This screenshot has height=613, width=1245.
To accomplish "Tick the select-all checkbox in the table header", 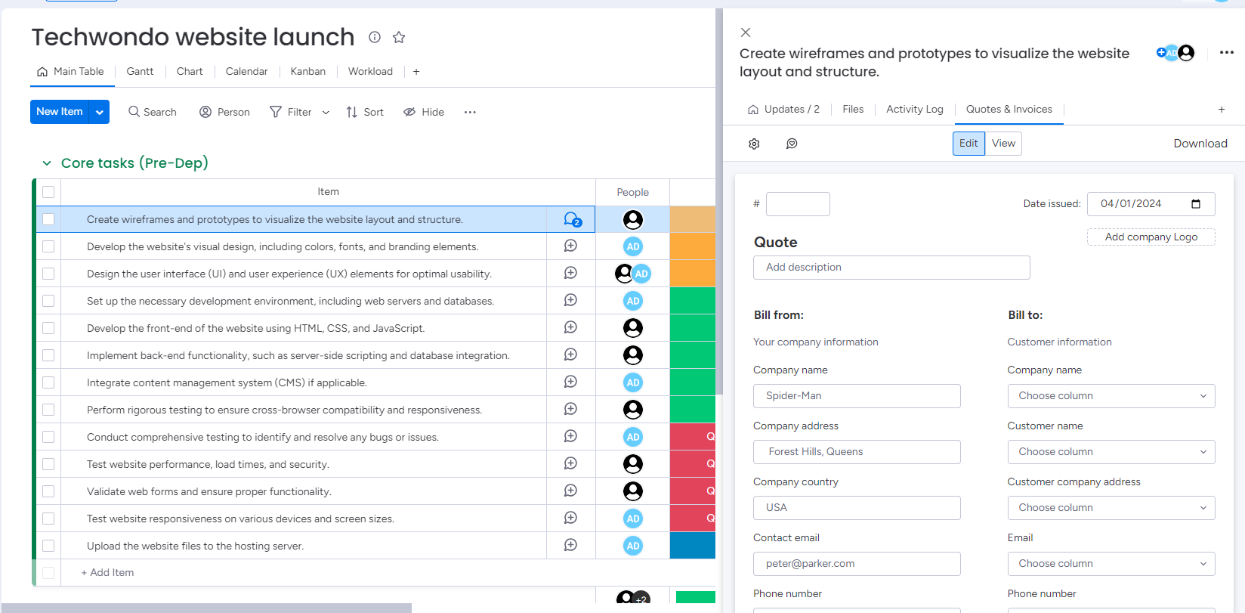I will (48, 192).
